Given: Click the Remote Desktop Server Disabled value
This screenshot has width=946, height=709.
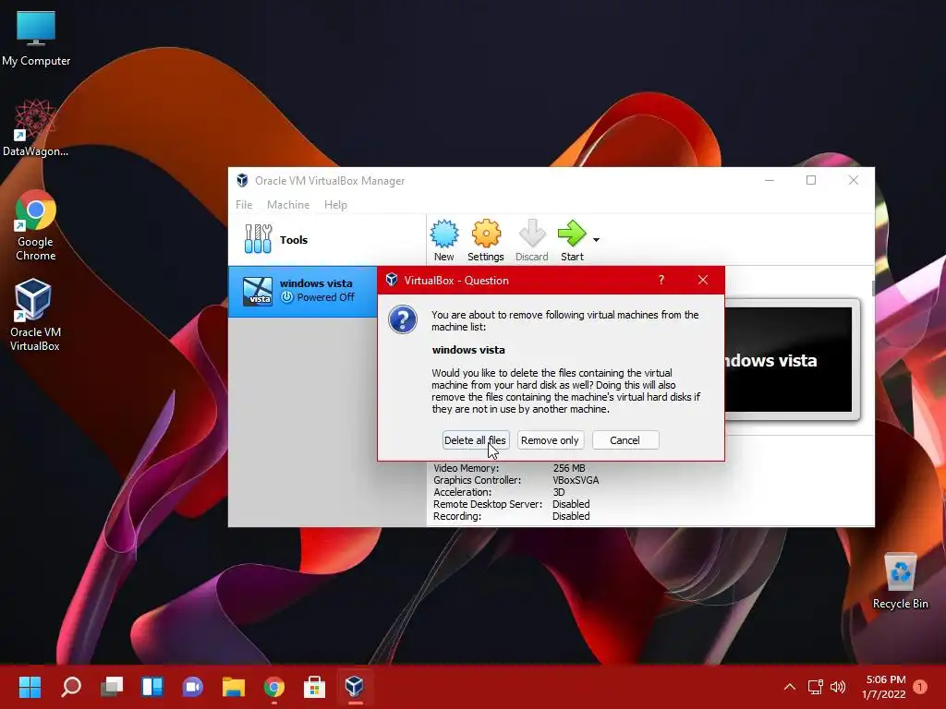Looking at the screenshot, I should 571,504.
